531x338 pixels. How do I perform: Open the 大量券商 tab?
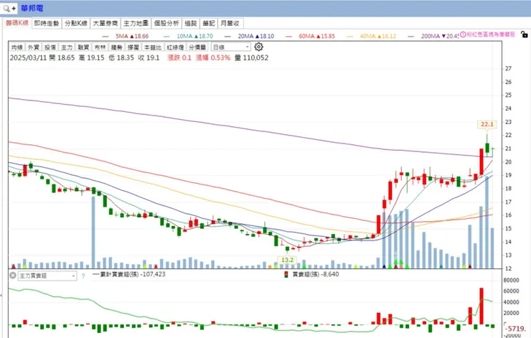point(105,24)
